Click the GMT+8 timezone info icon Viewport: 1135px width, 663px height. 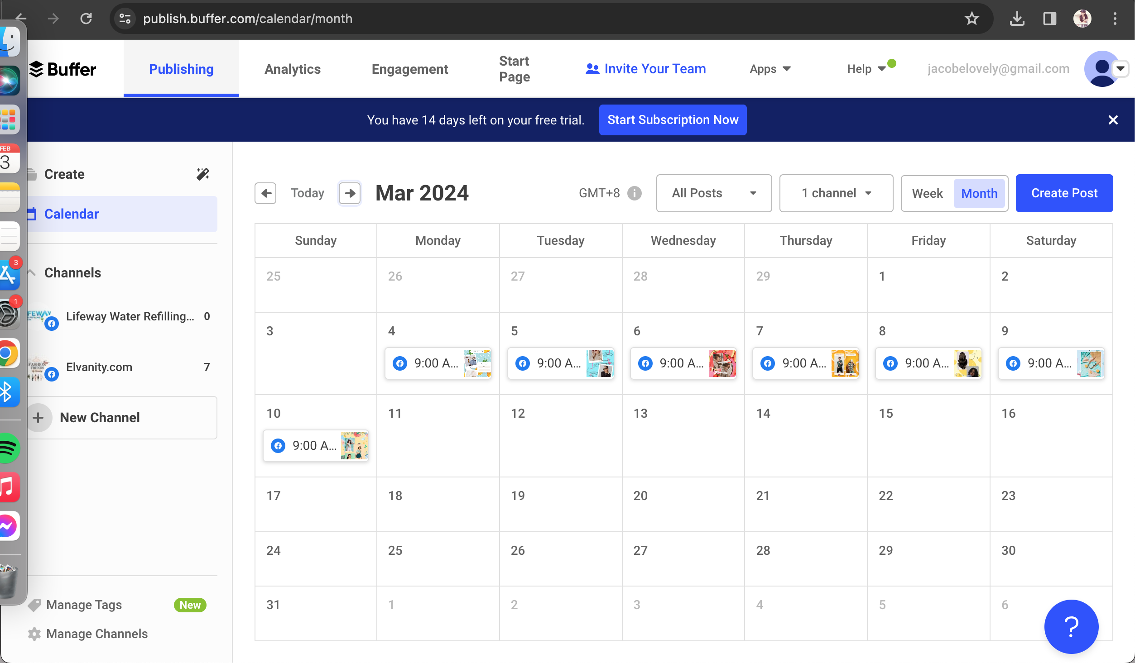point(635,193)
